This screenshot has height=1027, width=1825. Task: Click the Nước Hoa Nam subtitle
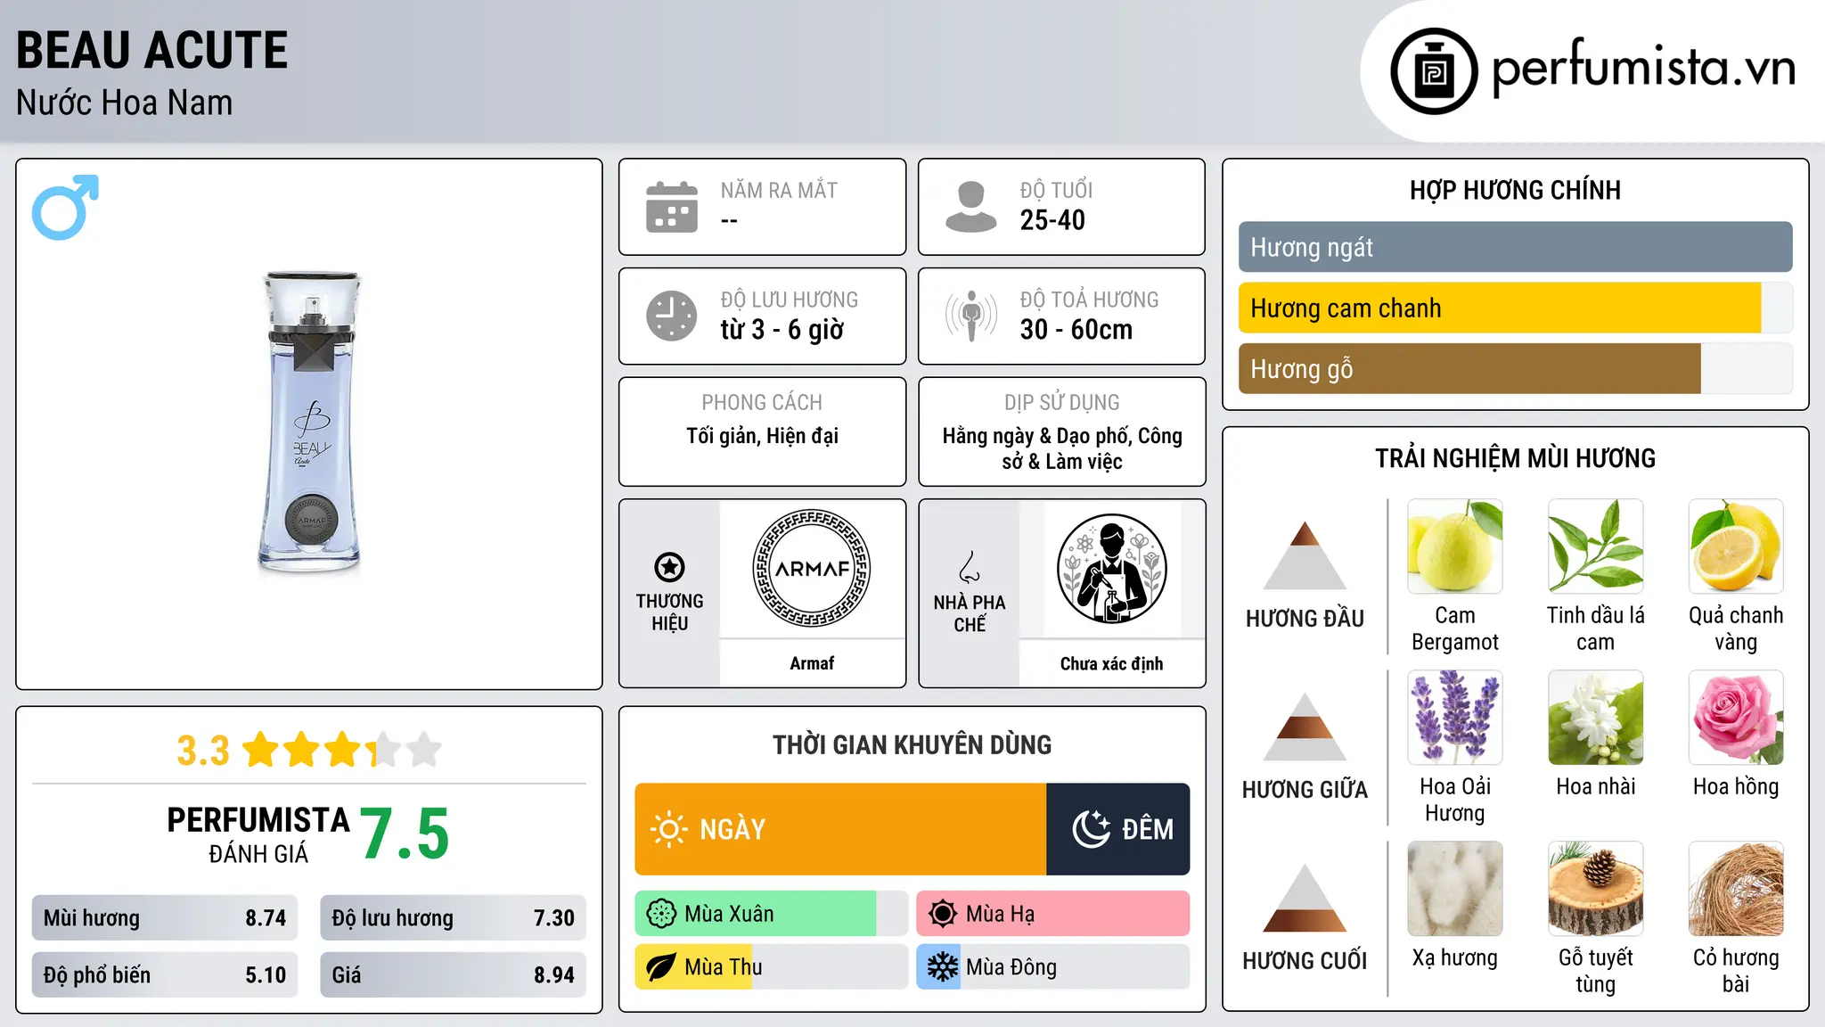pyautogui.click(x=125, y=103)
